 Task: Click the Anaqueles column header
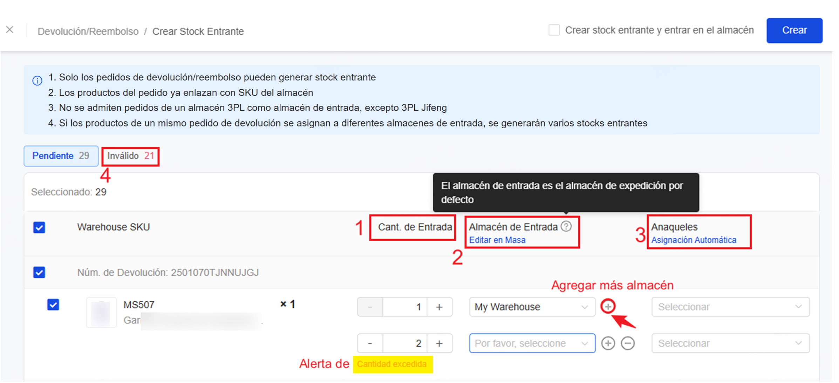point(674,227)
